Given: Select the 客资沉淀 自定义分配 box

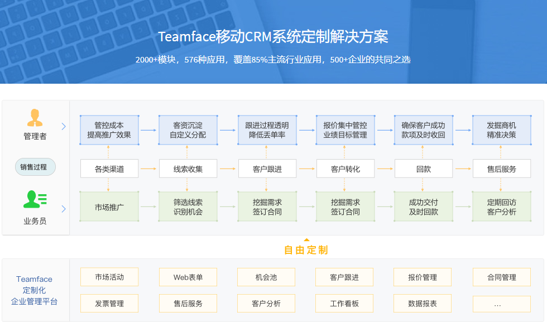Looking at the screenshot, I should coord(188,130).
